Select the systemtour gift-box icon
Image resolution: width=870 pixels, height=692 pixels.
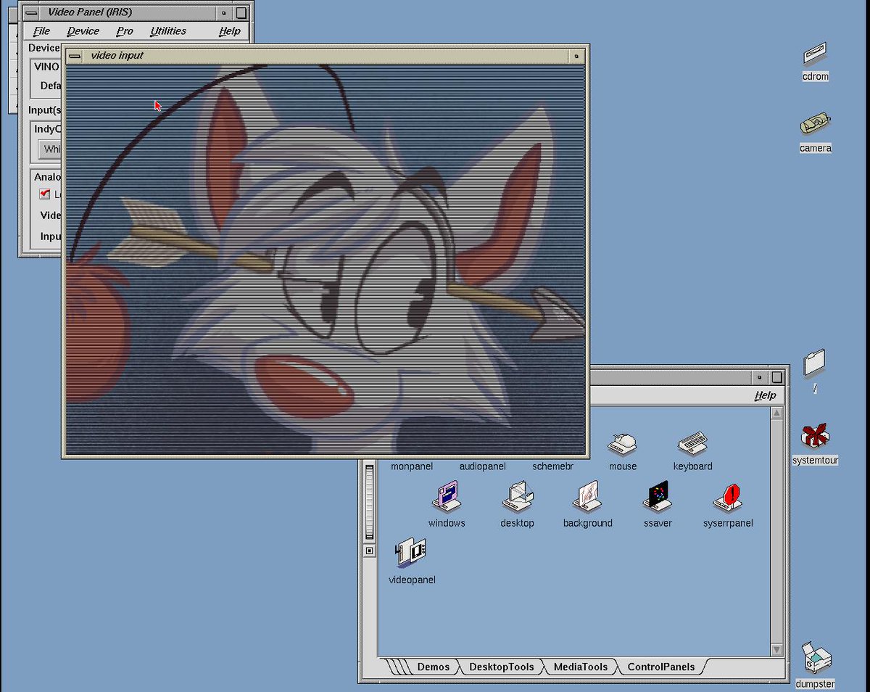[x=815, y=436]
